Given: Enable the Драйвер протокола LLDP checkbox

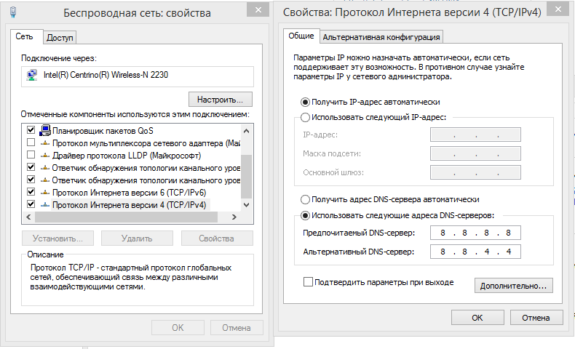Looking at the screenshot, I should tap(31, 156).
